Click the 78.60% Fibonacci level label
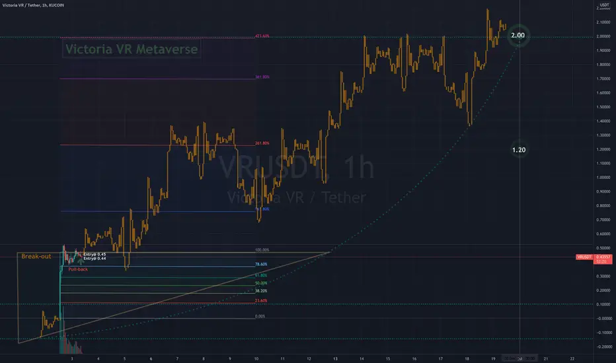The width and height of the screenshot is (616, 363). [x=261, y=265]
